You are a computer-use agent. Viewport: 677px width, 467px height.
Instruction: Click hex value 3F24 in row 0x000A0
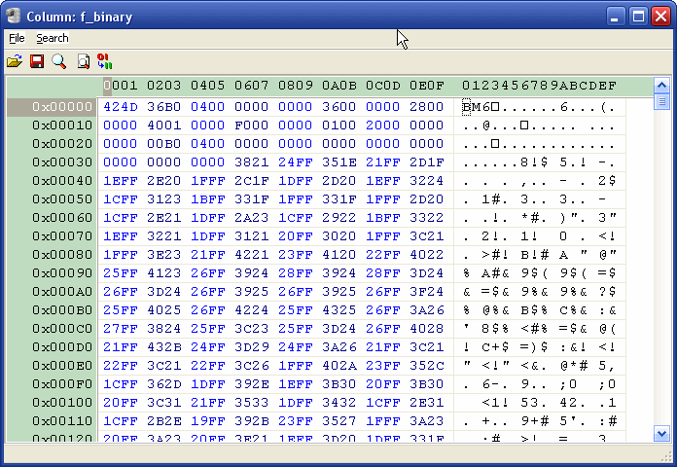click(427, 292)
